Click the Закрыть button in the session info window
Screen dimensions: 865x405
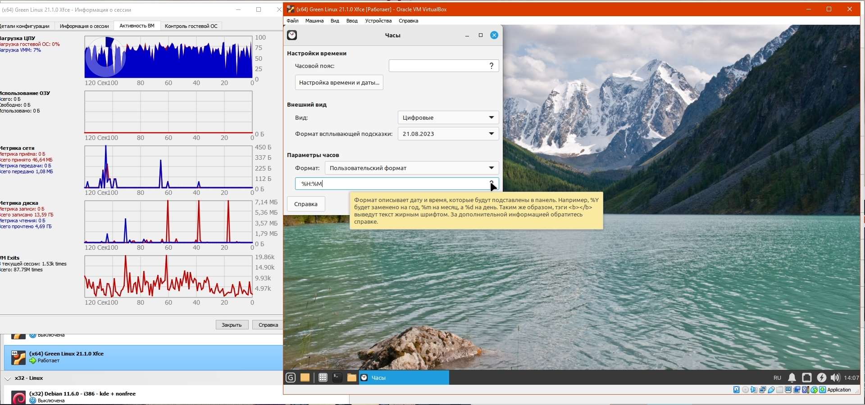coord(232,325)
